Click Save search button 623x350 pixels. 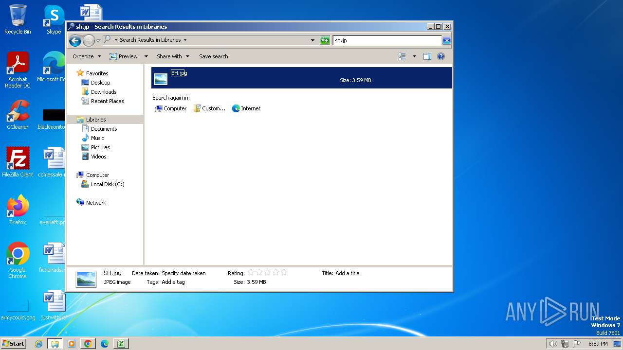(x=213, y=56)
